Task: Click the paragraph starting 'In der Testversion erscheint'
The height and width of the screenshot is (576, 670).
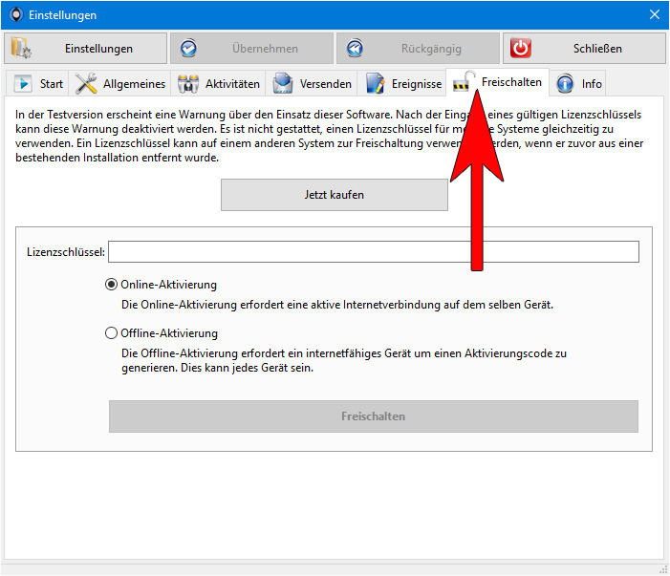Action: pos(329,136)
